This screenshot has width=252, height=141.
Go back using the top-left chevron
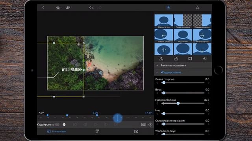tap(43, 7)
